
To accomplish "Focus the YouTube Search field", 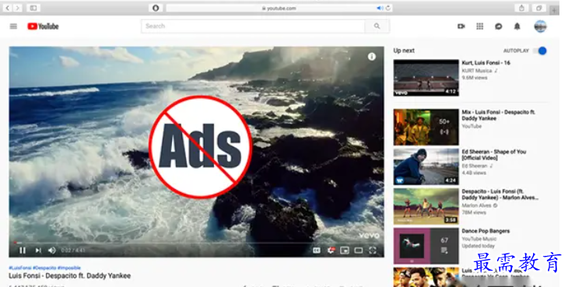I will (253, 26).
